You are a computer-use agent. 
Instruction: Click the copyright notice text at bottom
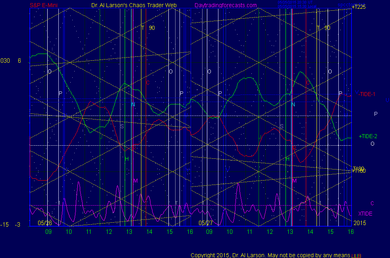270,255
